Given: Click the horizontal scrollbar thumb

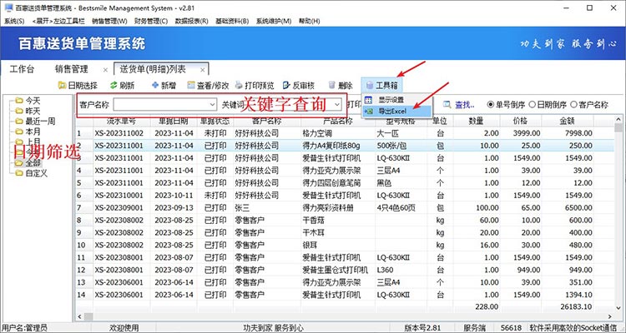Looking at the screenshot, I should (88, 316).
